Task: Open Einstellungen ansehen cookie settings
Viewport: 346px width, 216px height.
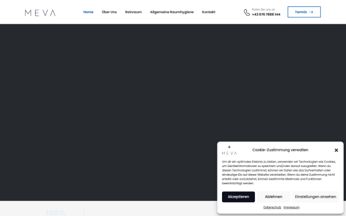Action: point(315,197)
